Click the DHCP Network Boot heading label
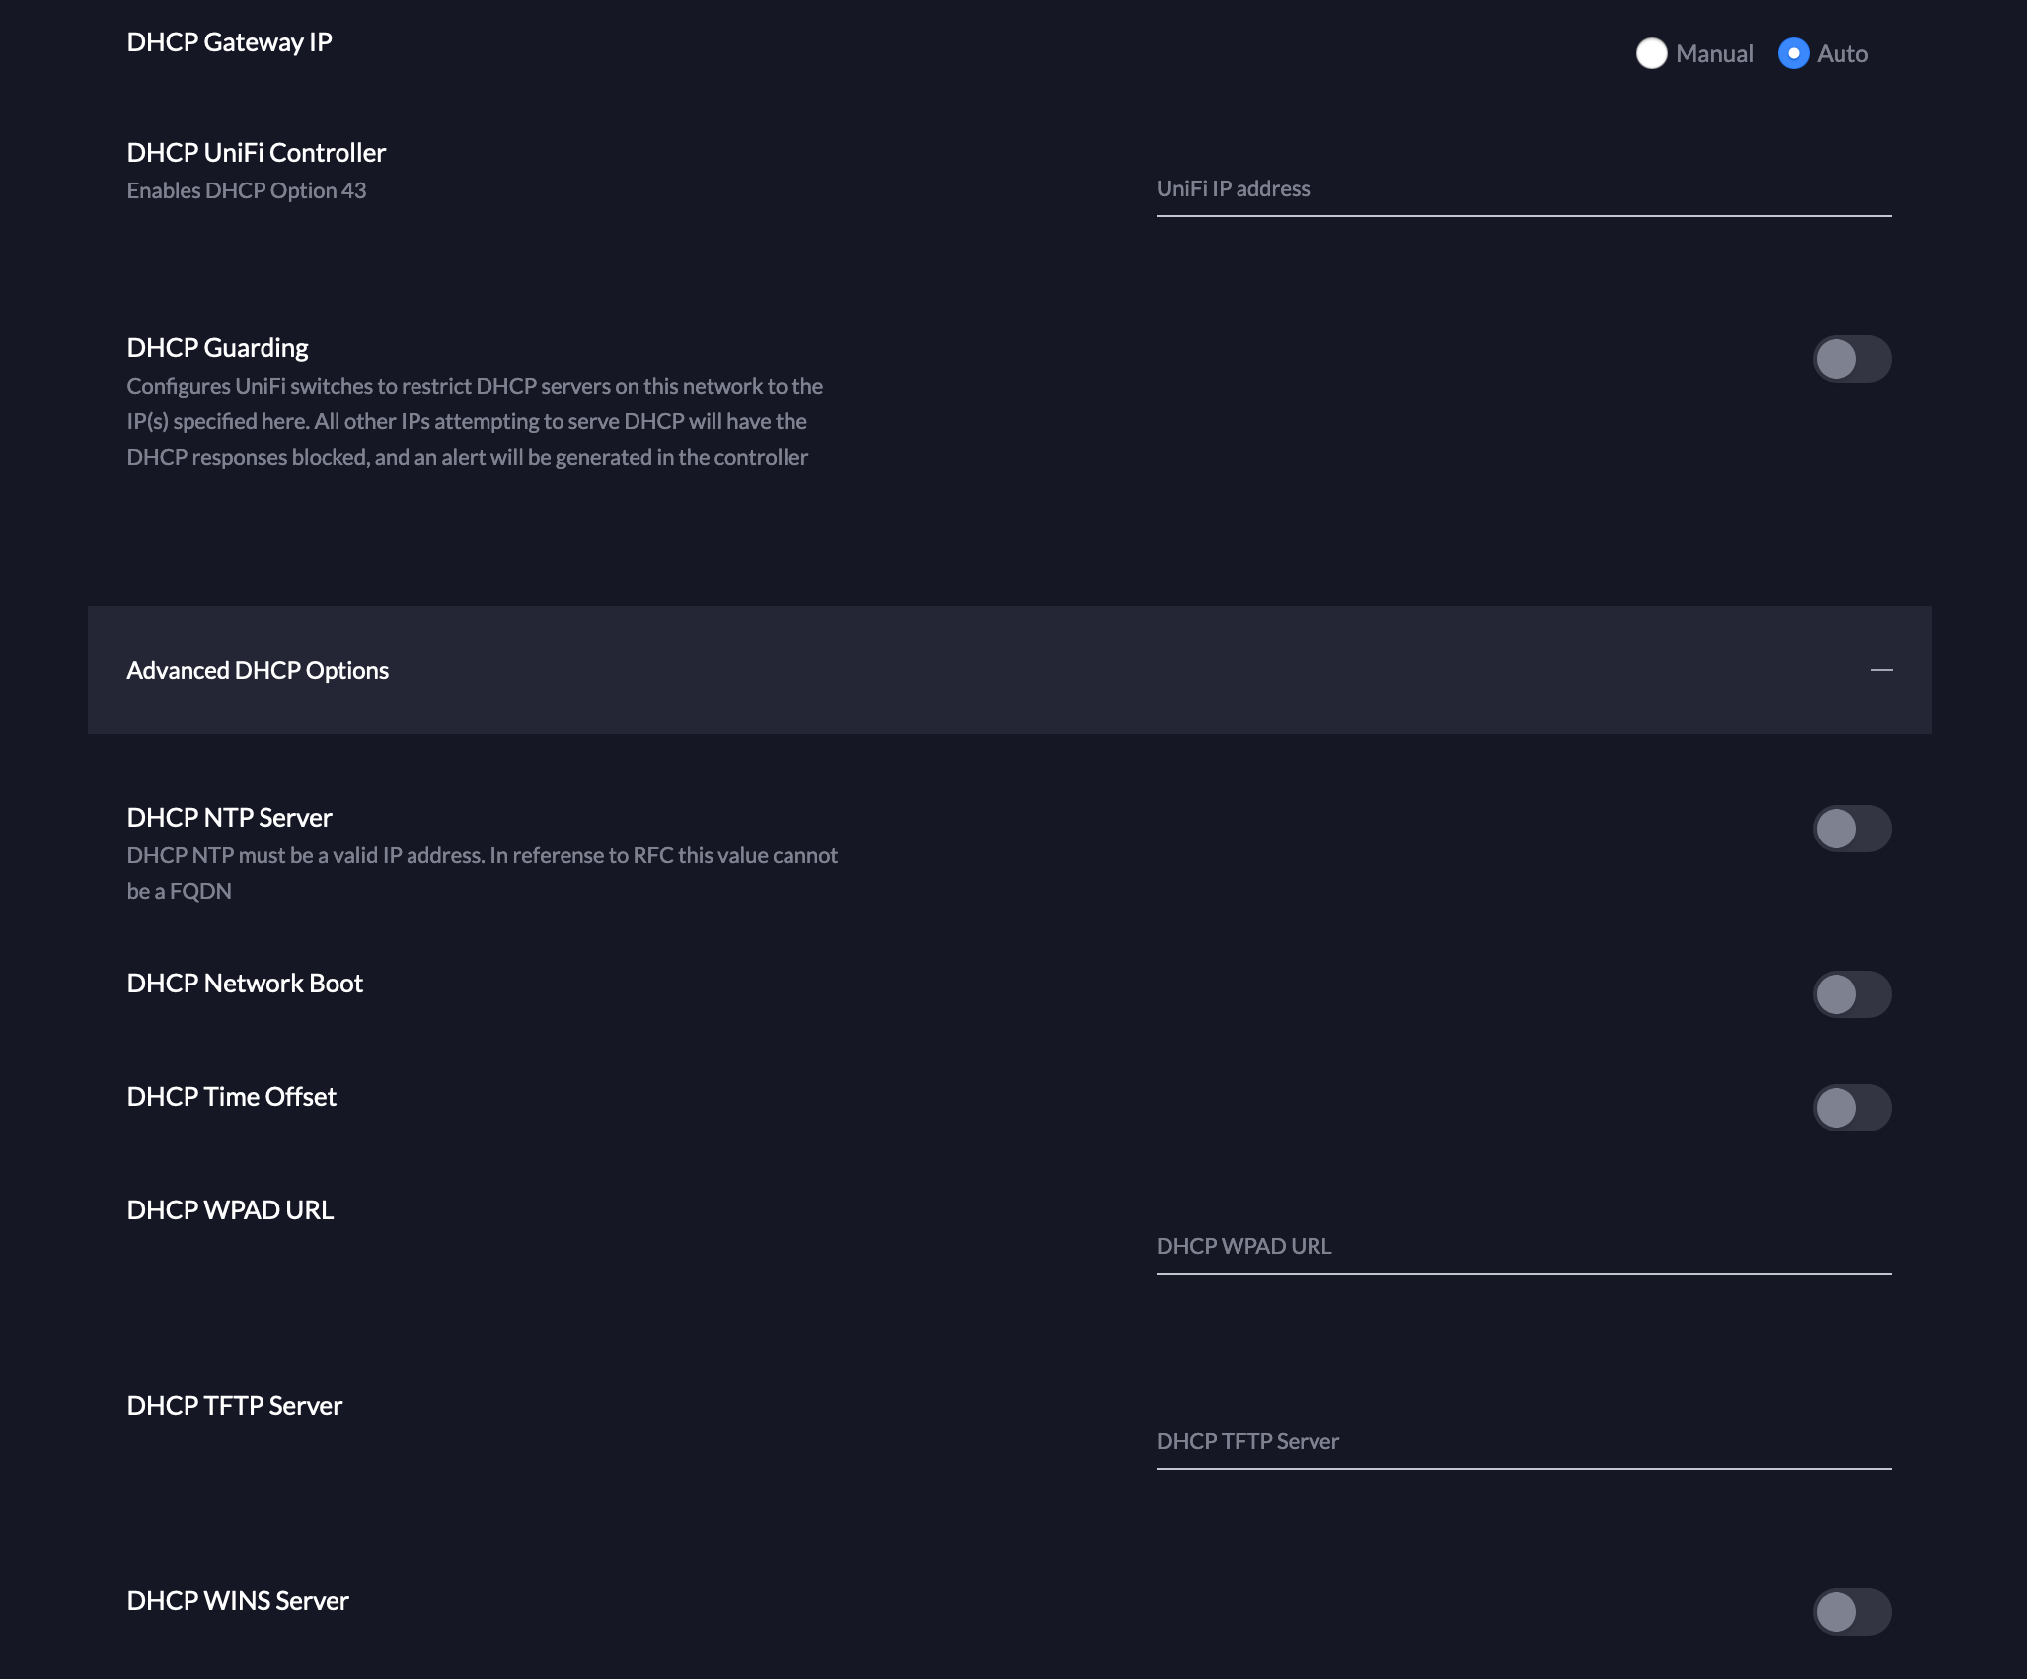 click(245, 984)
